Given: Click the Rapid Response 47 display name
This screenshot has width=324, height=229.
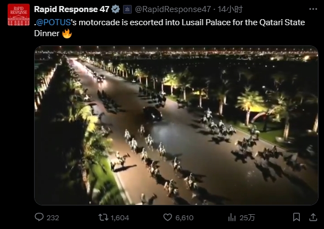Looking at the screenshot, I should click(x=71, y=9).
